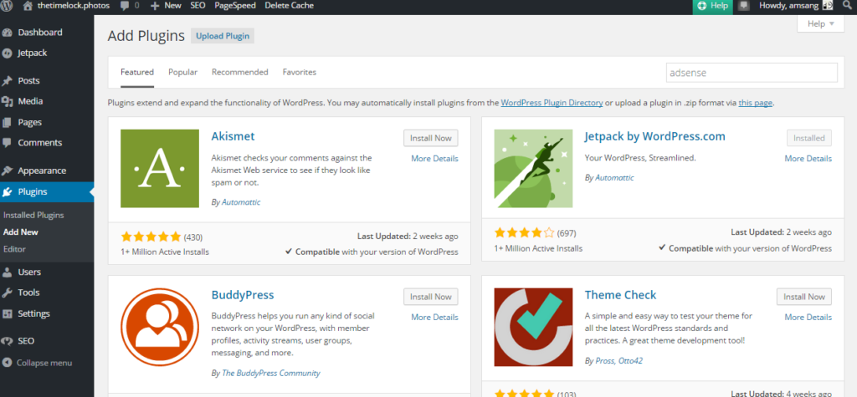The image size is (857, 397).
Task: Click the Theme Check plugin logo thumbnail
Action: click(x=533, y=327)
